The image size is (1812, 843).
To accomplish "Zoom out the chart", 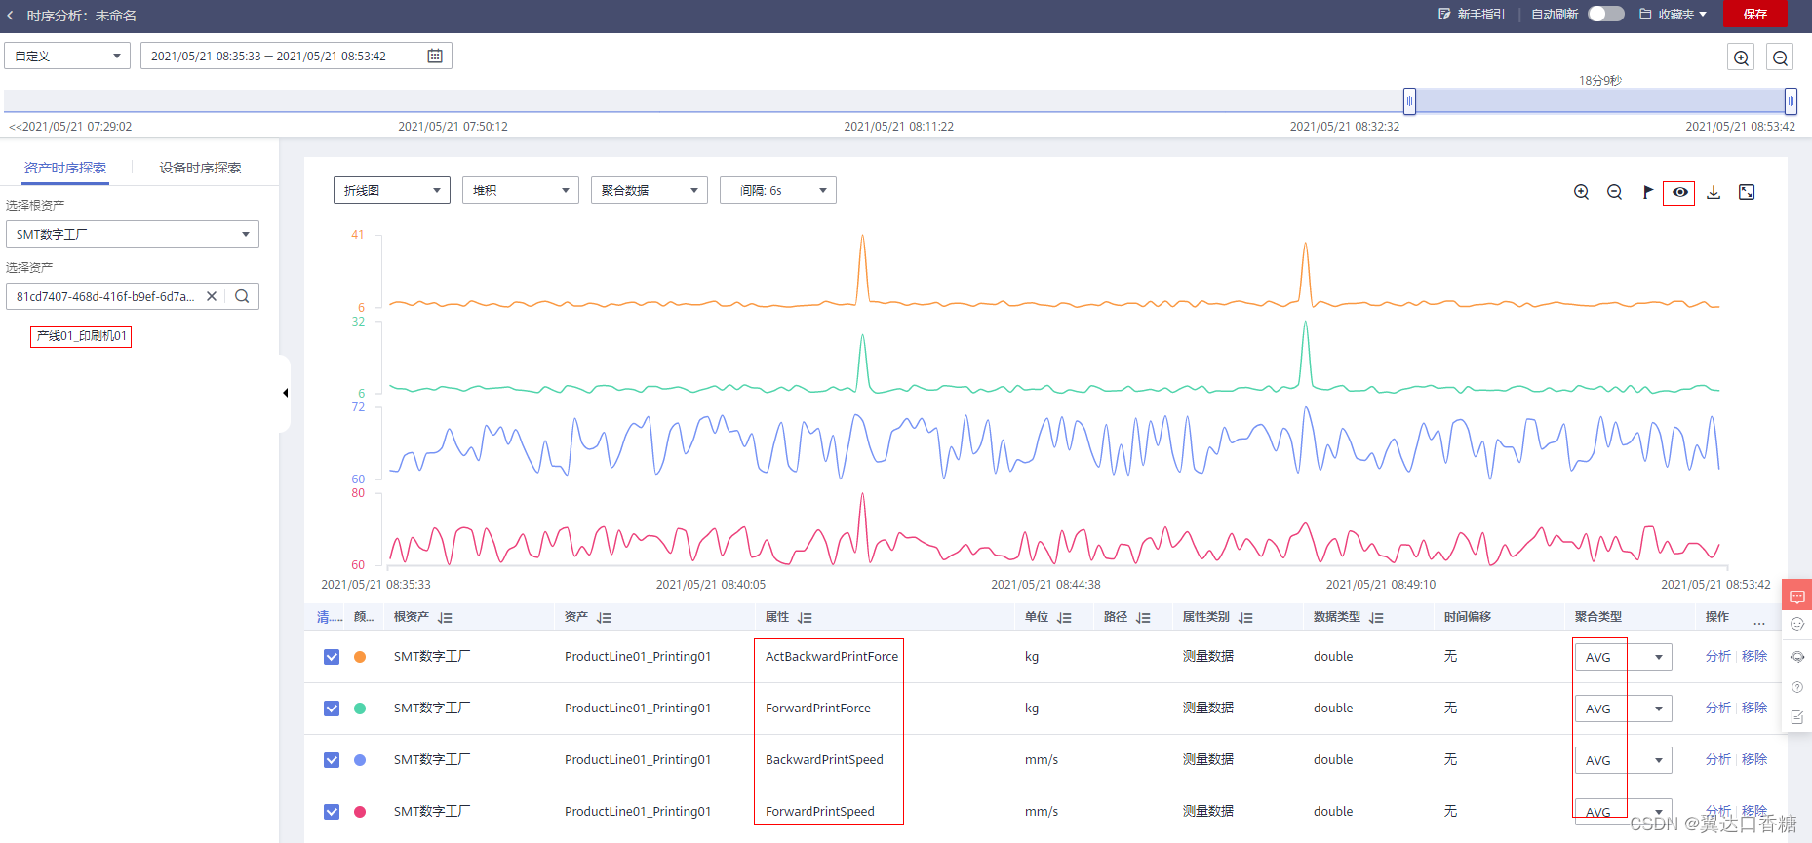I will (x=1615, y=192).
